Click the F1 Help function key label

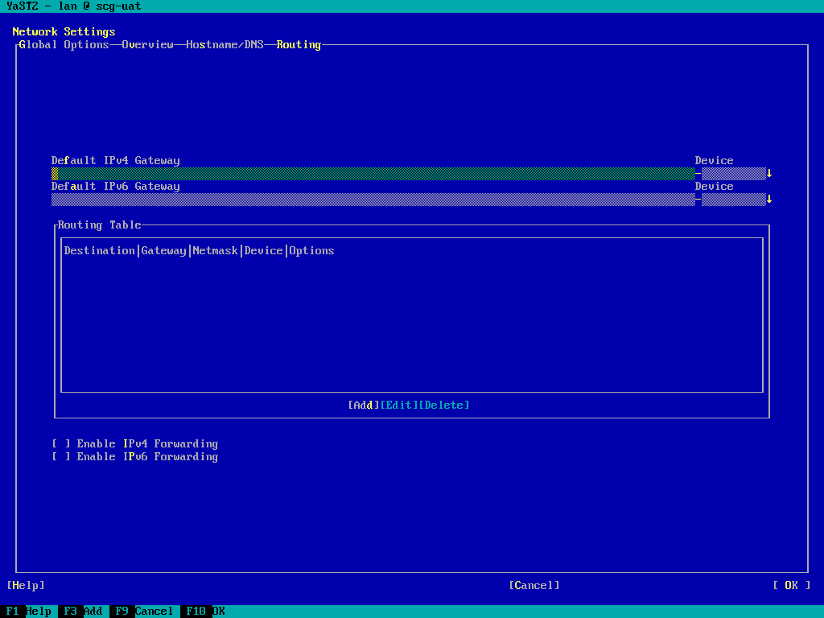(x=29, y=612)
